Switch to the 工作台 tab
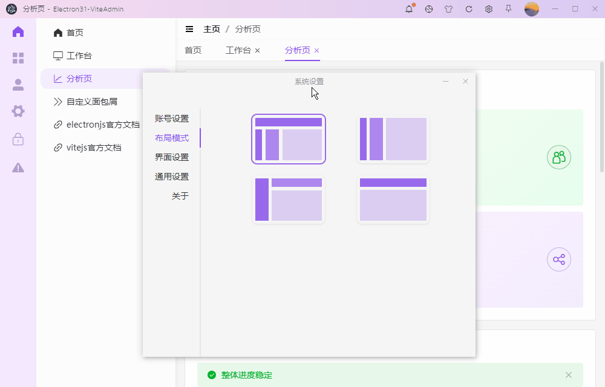 pos(238,50)
